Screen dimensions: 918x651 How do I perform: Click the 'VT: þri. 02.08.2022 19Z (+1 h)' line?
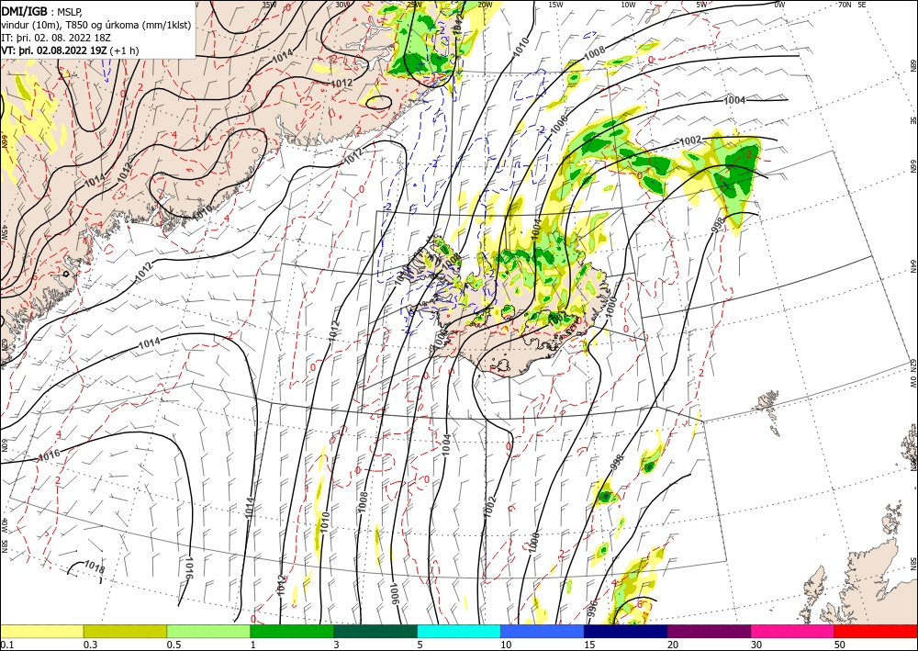[71, 51]
